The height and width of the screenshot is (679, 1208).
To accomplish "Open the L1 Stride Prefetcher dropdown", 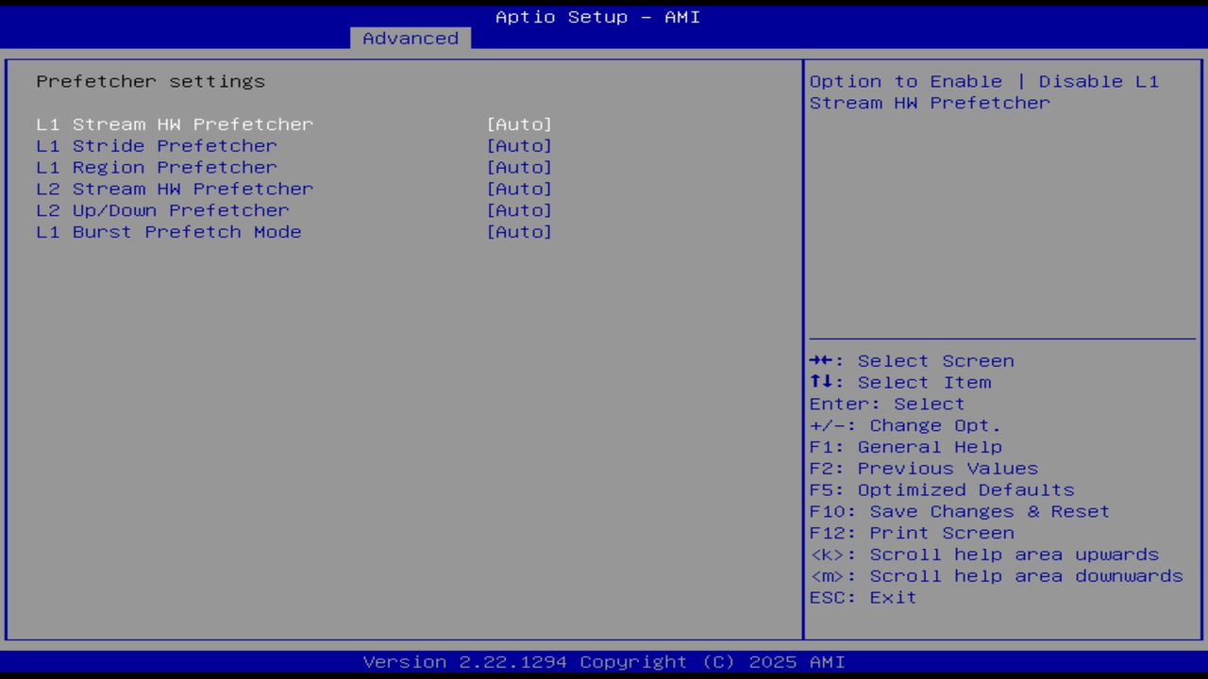I will tap(520, 145).
